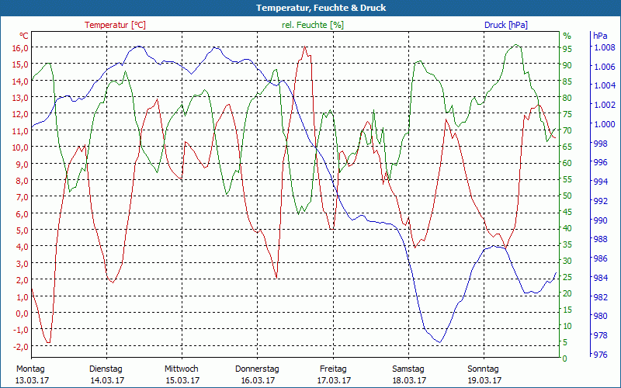Select the Mittwoch day label

coord(182,369)
